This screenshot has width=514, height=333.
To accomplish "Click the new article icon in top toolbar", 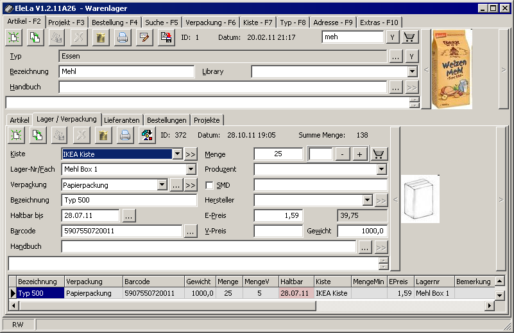I will (15, 37).
